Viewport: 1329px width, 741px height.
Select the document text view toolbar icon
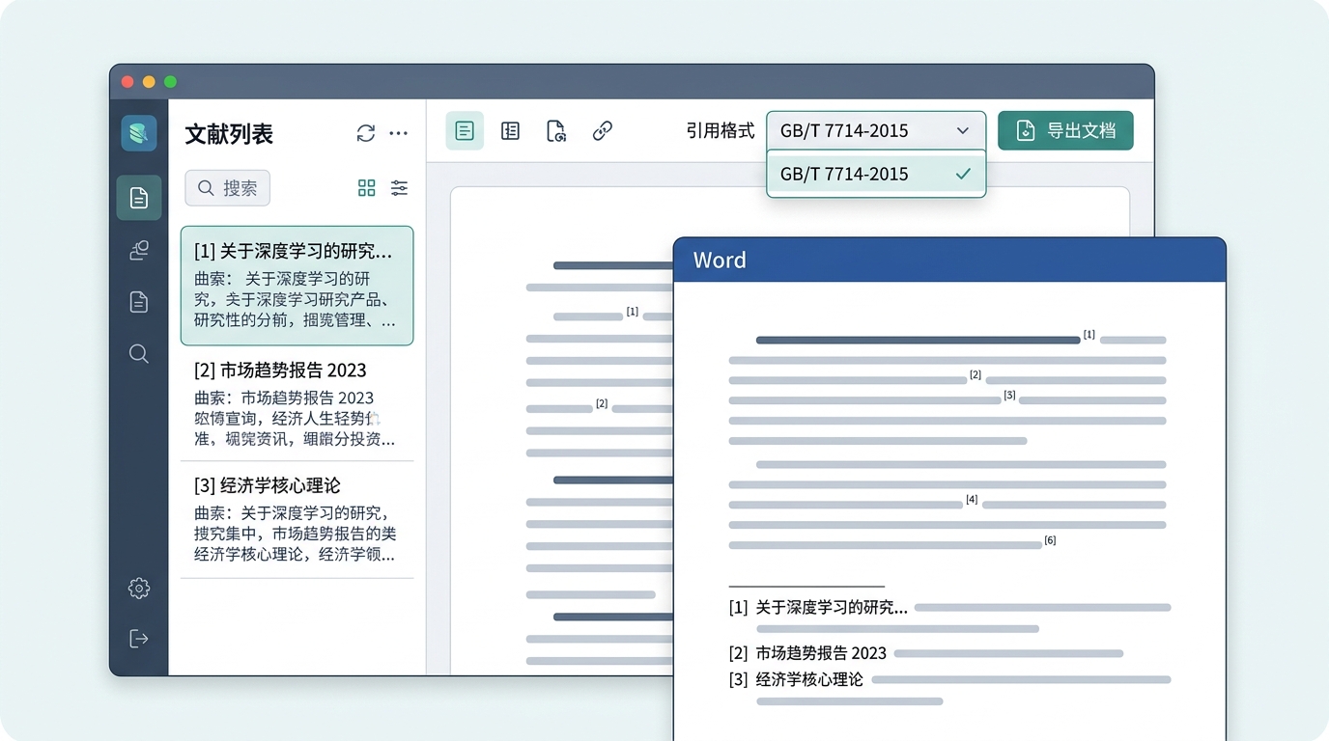click(x=465, y=131)
